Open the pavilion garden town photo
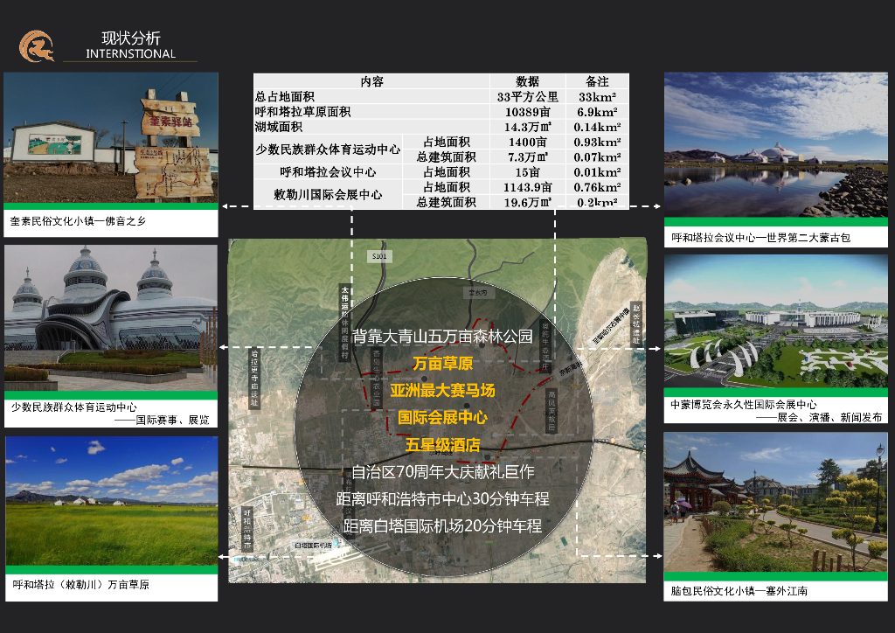 pyautogui.click(x=776, y=502)
